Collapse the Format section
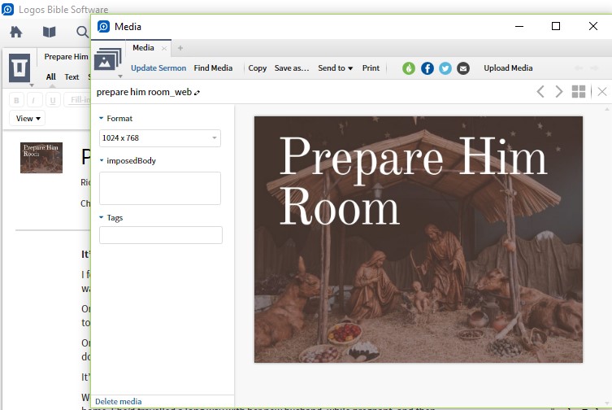Viewport: 612px width, 410px height. pos(102,118)
